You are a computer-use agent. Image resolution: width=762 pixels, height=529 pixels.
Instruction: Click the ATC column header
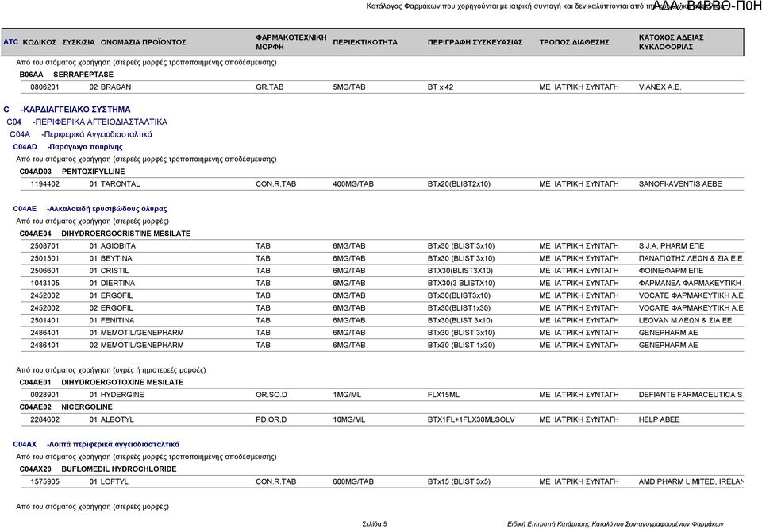coord(10,42)
